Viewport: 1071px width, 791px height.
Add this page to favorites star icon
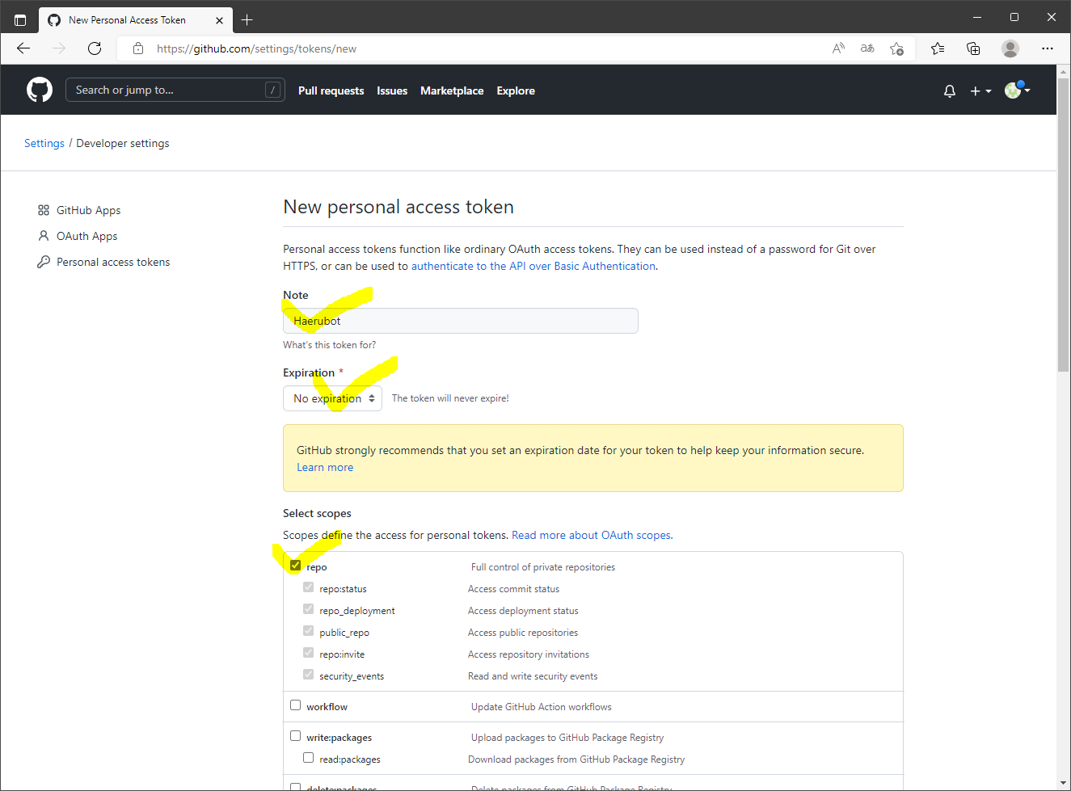point(896,48)
